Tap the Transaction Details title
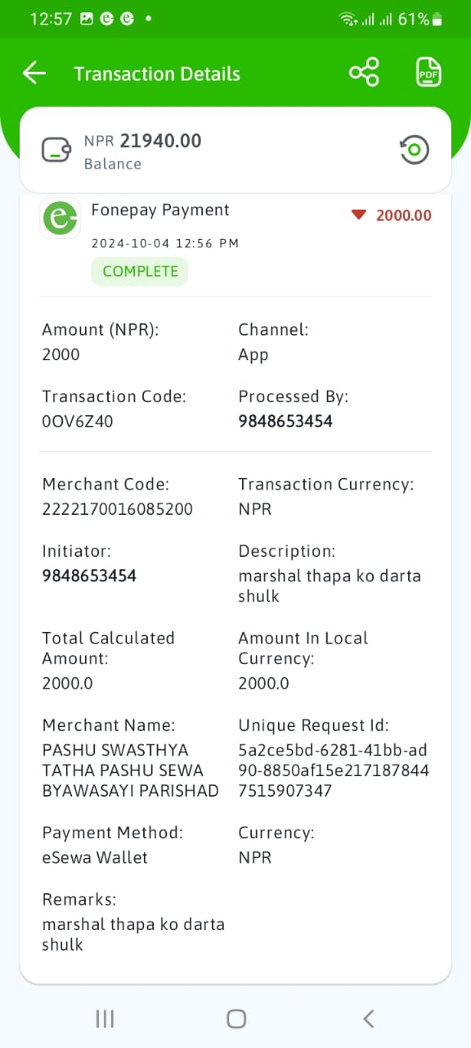This screenshot has width=471, height=1048. (157, 74)
